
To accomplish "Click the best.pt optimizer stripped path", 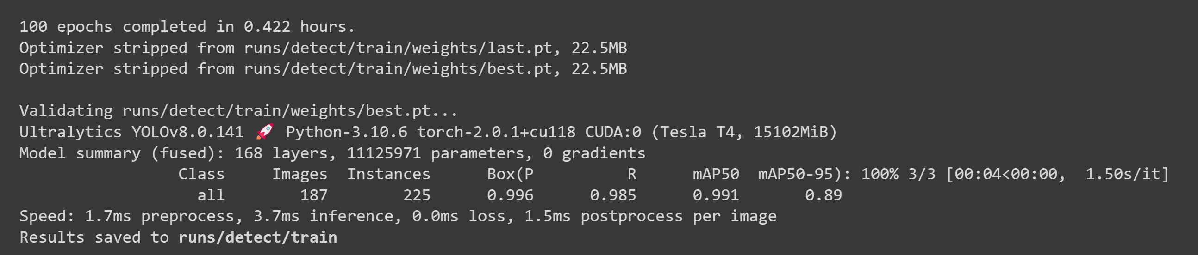I will (x=398, y=69).
